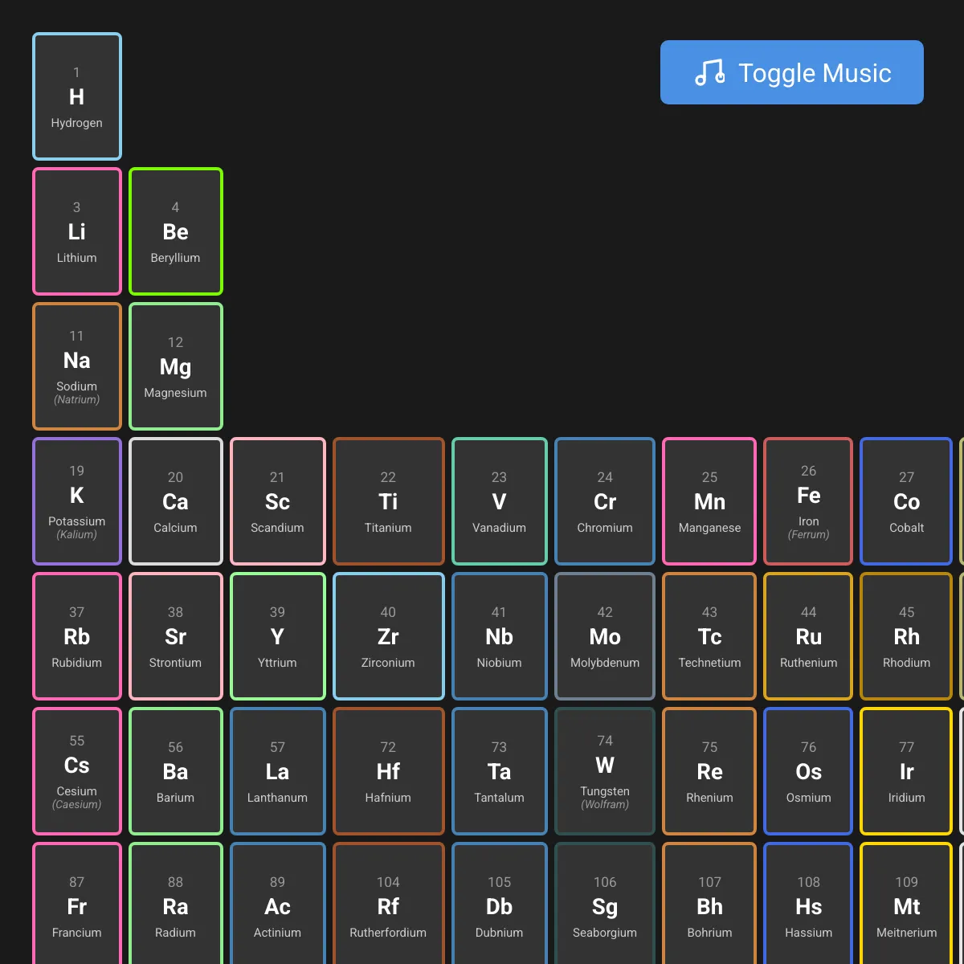Screen dimensions: 964x964
Task: Open the Calcium element
Action: (176, 501)
